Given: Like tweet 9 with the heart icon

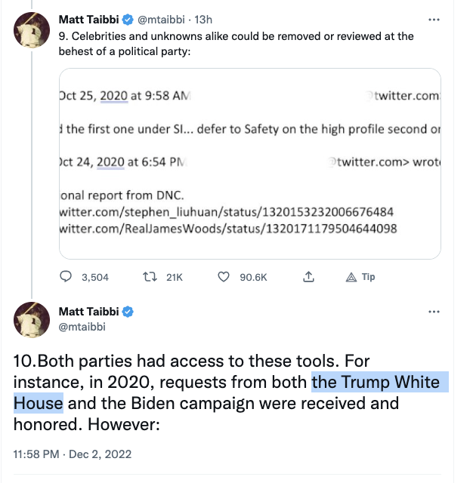Looking at the screenshot, I should [x=224, y=277].
